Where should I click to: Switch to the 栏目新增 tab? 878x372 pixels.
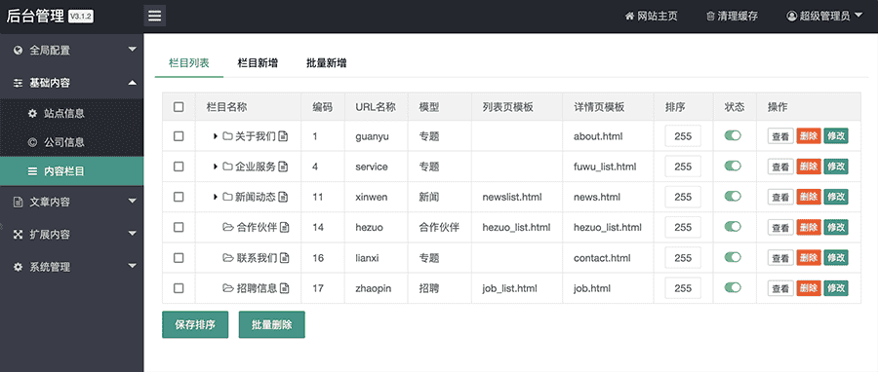(x=258, y=63)
